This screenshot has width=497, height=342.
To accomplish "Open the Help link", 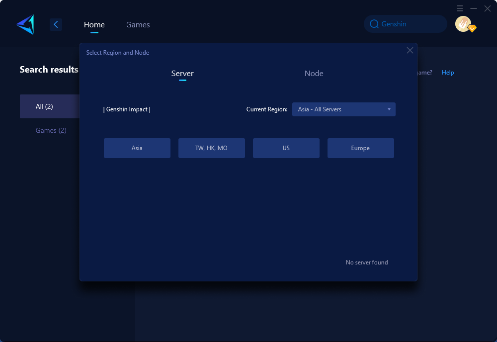I will [448, 73].
